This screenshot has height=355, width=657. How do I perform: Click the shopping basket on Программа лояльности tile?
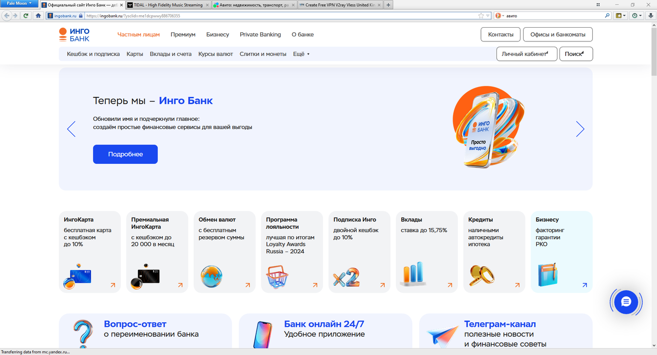point(278,277)
